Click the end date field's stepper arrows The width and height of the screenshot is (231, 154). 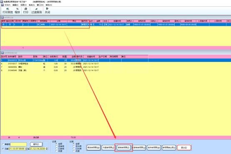(47, 149)
